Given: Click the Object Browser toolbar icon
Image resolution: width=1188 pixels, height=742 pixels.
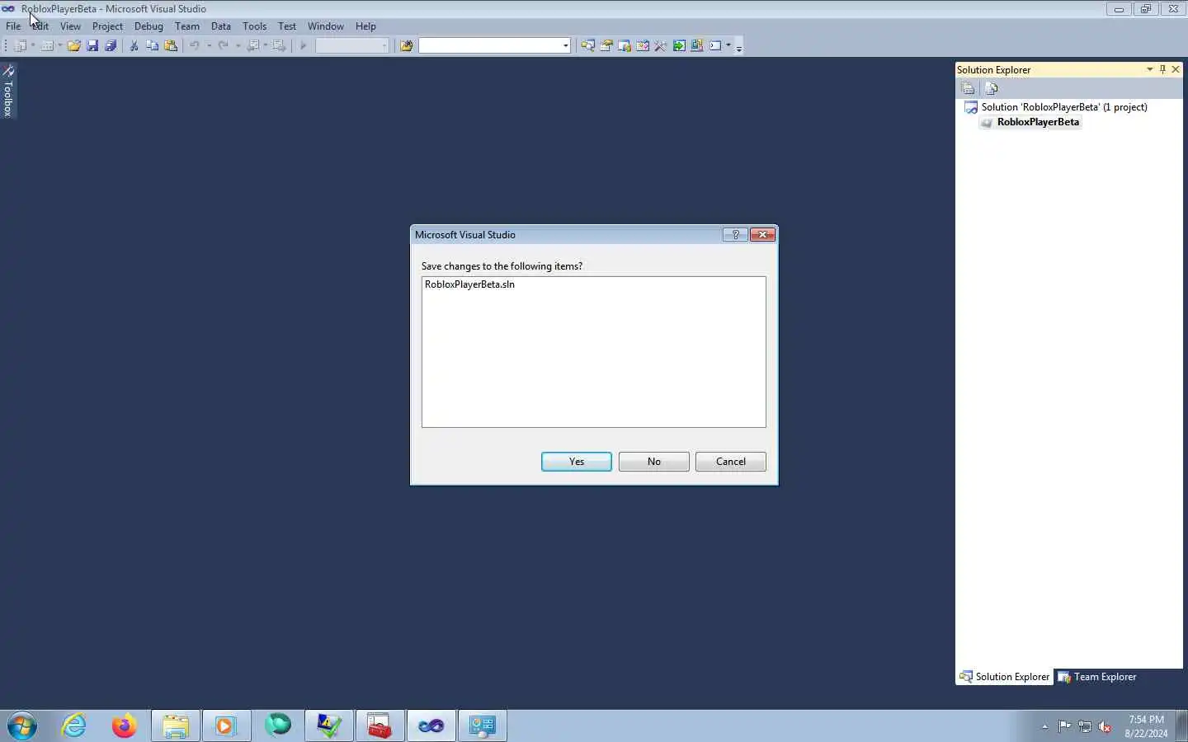Looking at the screenshot, I should coord(642,46).
